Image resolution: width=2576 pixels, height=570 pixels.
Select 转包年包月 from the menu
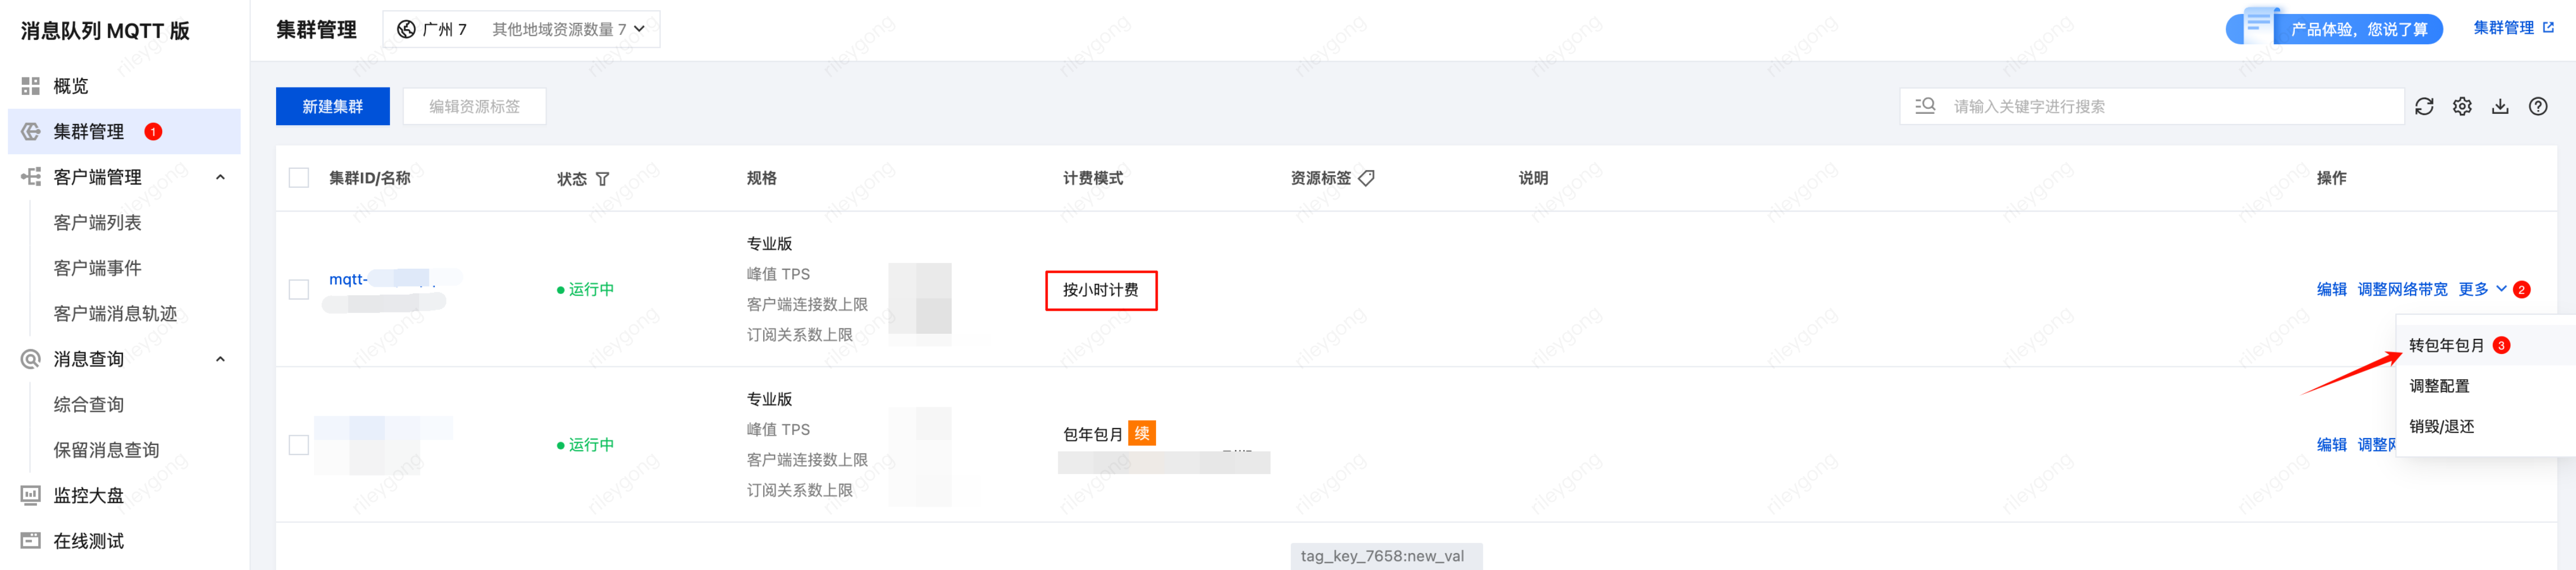2445,345
